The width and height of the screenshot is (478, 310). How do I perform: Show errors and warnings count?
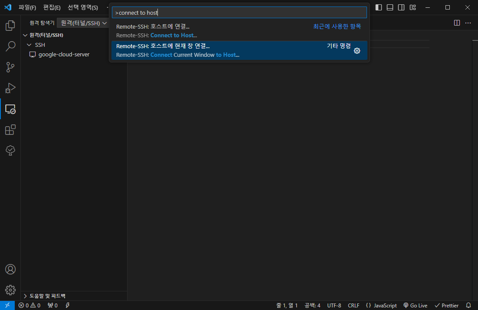click(29, 305)
